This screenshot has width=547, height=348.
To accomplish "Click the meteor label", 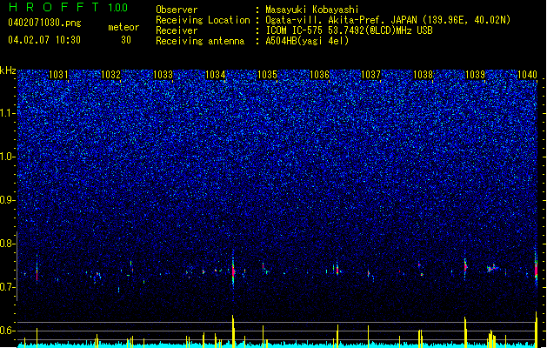I will (x=123, y=27).
